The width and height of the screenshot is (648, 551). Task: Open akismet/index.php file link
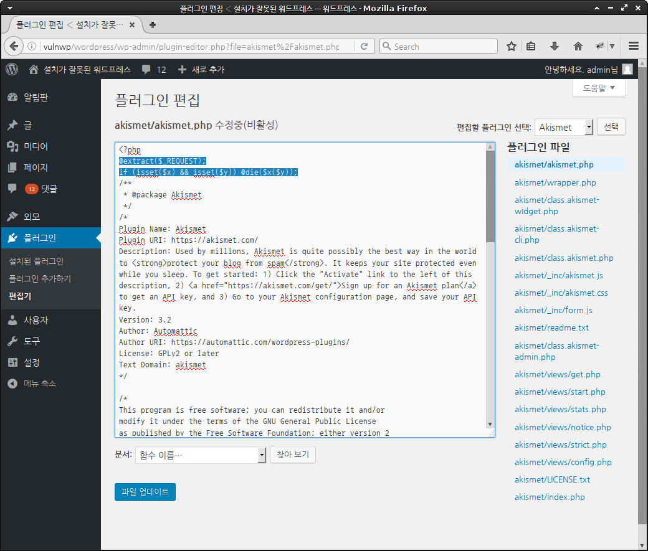click(550, 497)
